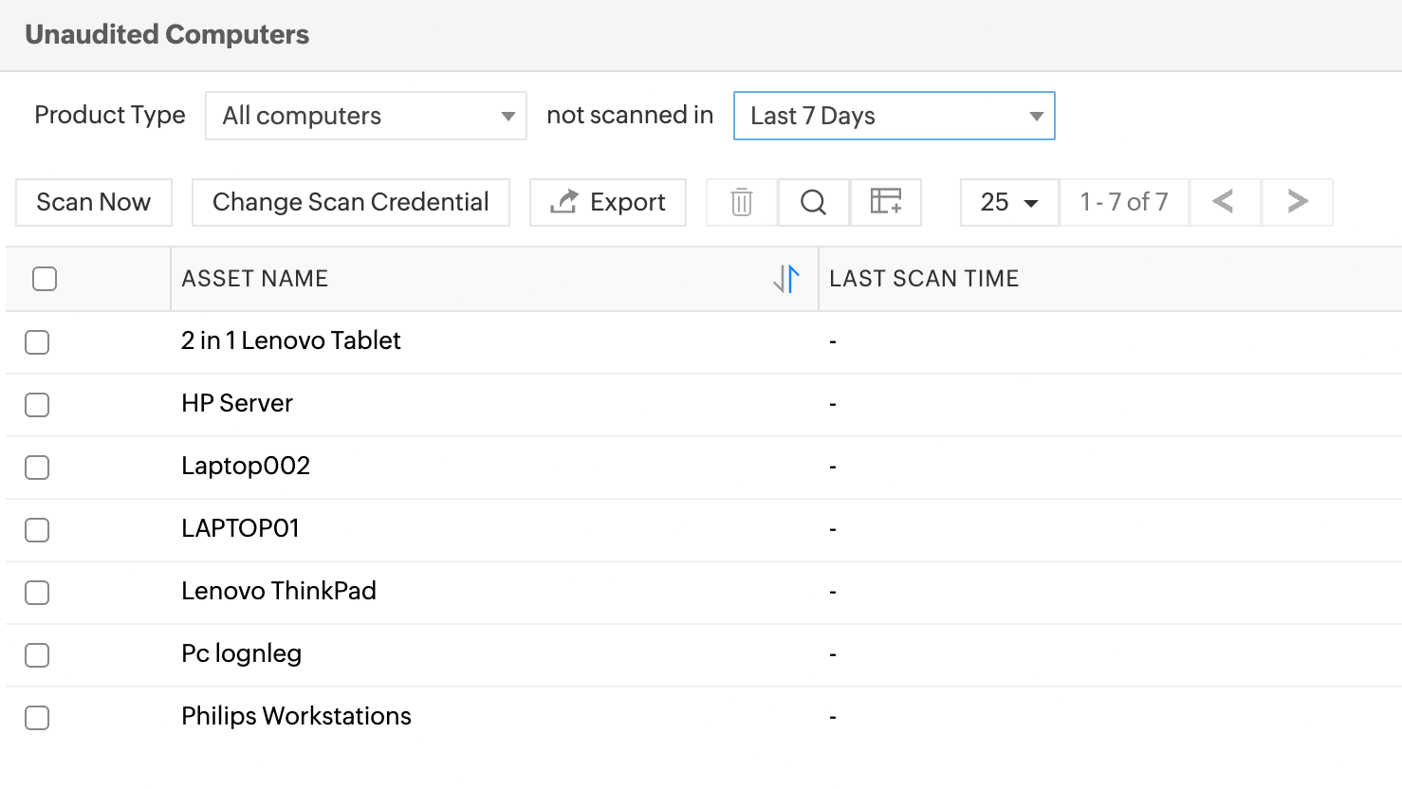1402x789 pixels.
Task: Go to previous page arrow
Action: pyautogui.click(x=1224, y=202)
